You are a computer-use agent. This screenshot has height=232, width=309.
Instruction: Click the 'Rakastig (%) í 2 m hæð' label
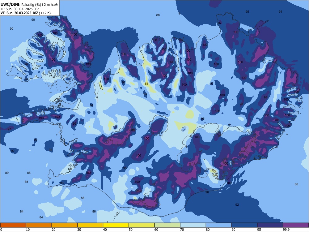pos(40,5)
